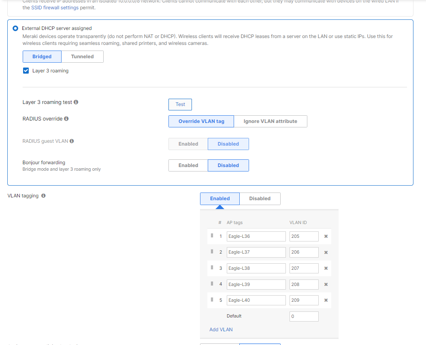Open the Layer 3 roaming test info tooltip
The image size is (426, 345).
click(76, 102)
